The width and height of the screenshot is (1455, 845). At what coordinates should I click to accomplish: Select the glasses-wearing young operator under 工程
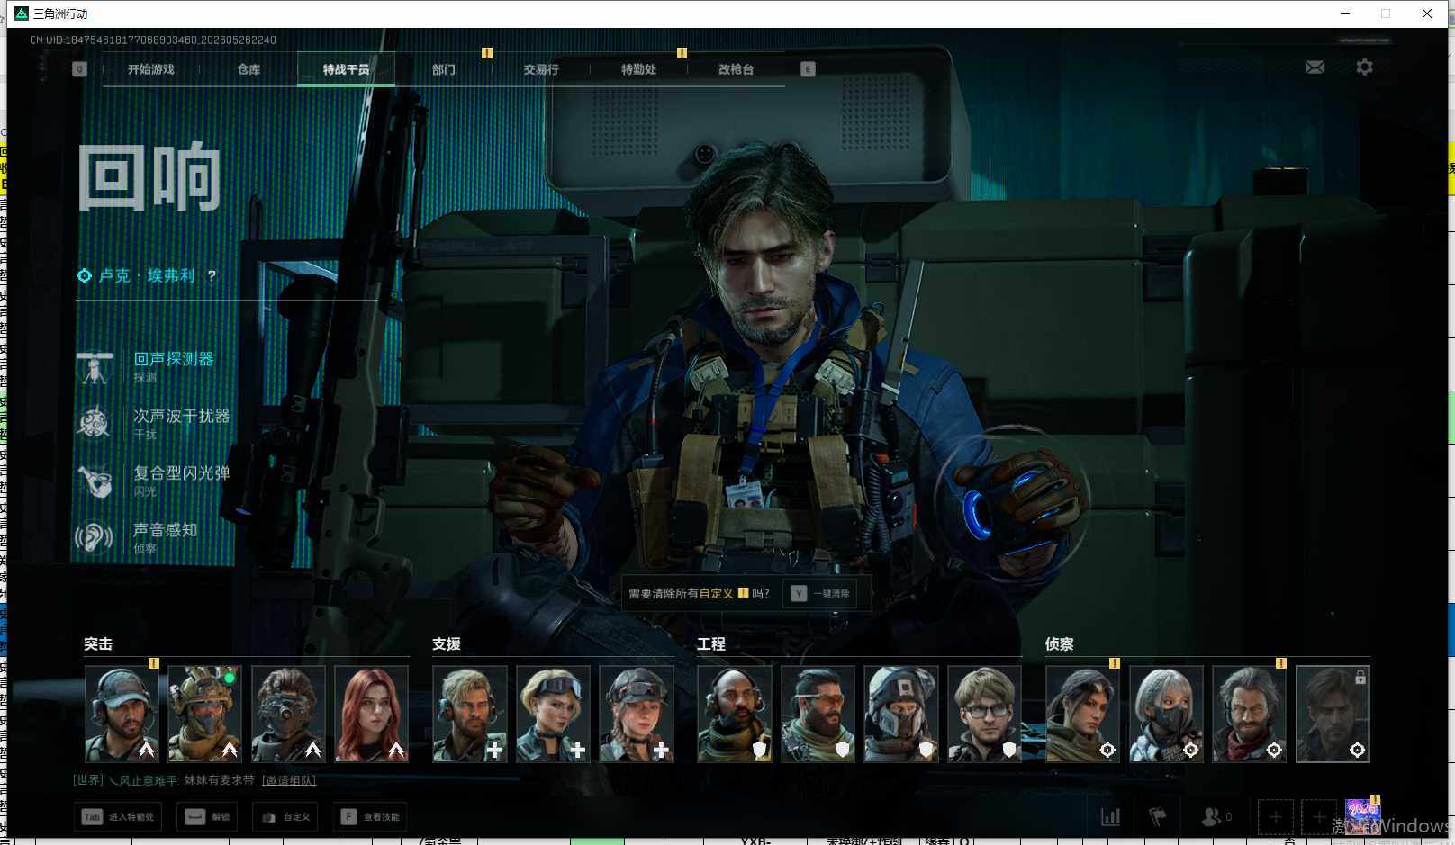pos(984,715)
